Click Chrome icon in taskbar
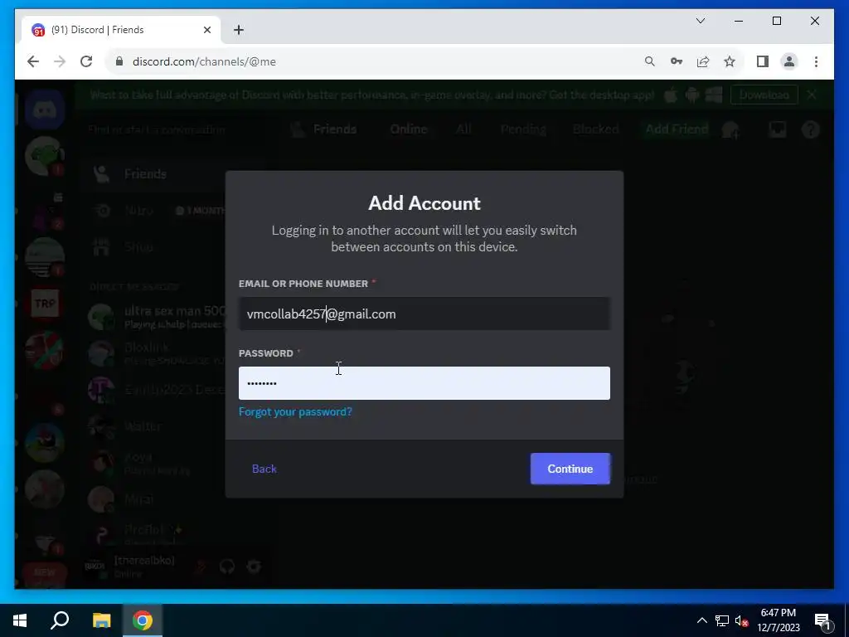The image size is (849, 637). tap(143, 620)
